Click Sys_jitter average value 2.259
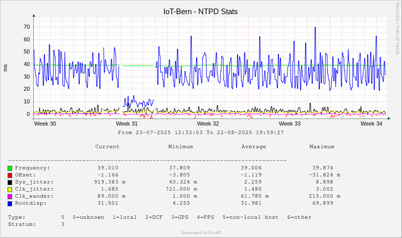The height and width of the screenshot is (238, 402). click(x=253, y=182)
